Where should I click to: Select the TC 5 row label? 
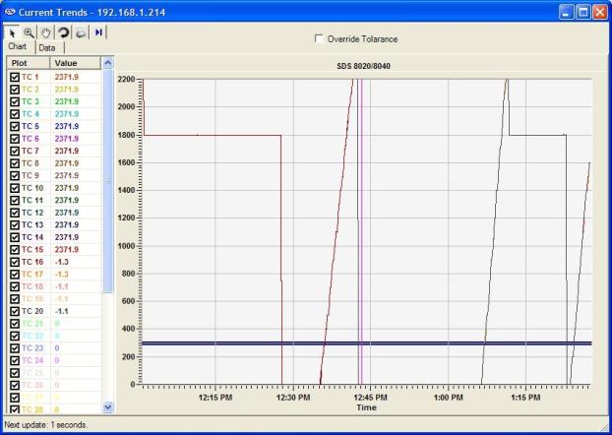pyautogui.click(x=31, y=126)
